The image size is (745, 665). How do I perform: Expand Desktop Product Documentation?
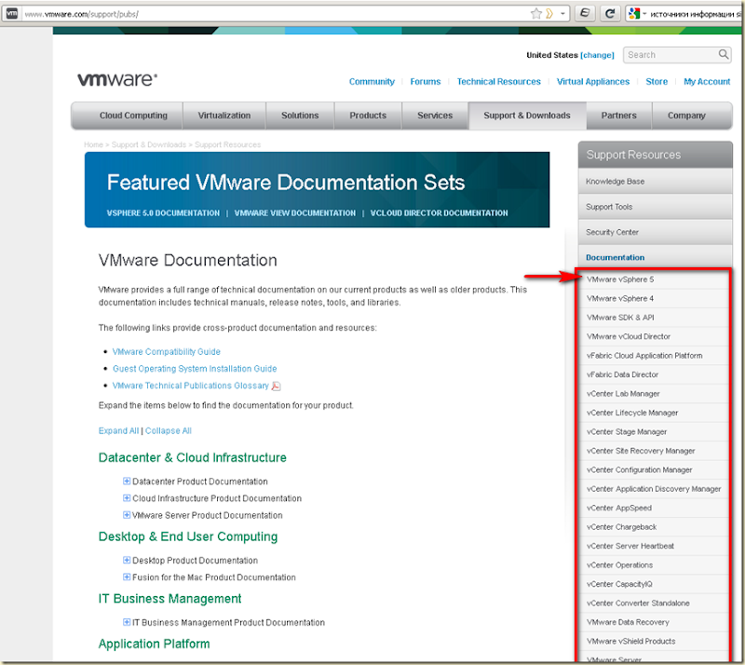(127, 560)
